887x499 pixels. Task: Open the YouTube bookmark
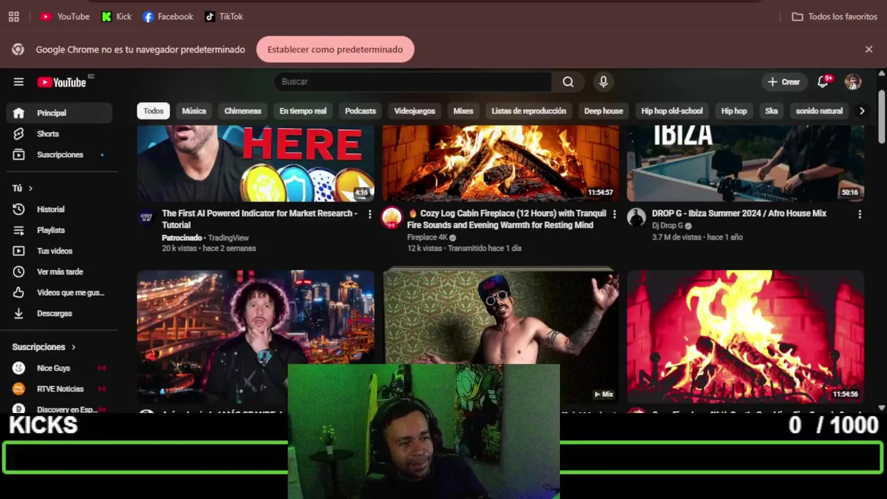[65, 17]
